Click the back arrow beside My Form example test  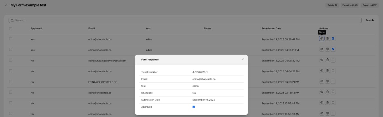6,5
